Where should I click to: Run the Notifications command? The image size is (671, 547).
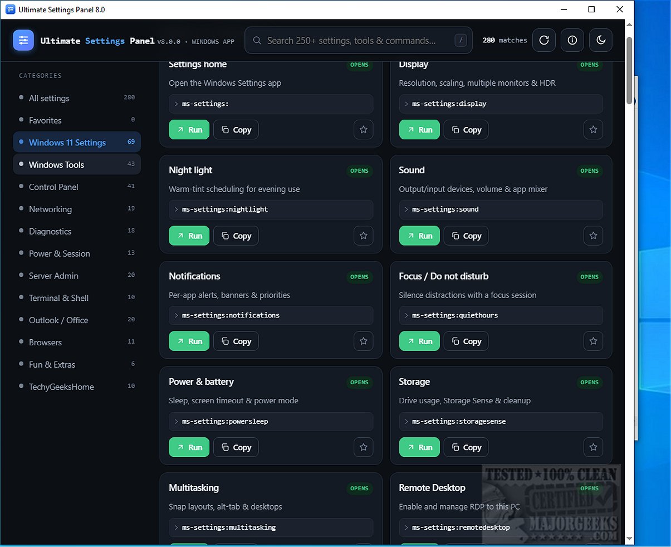point(189,341)
